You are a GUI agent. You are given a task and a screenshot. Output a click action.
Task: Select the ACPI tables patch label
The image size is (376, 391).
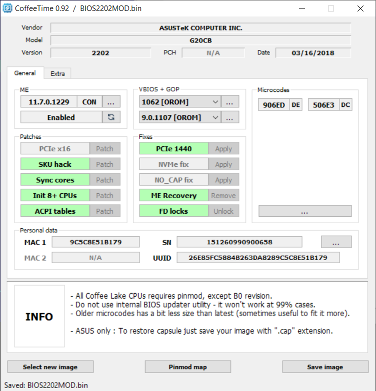pos(55,211)
